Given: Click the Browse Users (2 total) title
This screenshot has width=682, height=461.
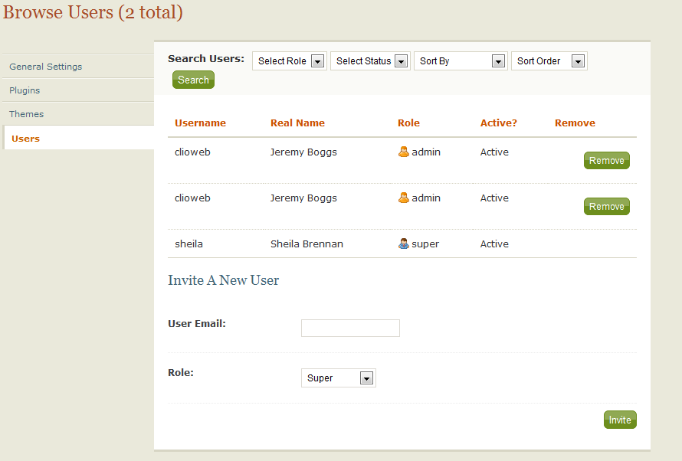Looking at the screenshot, I should 93,12.
